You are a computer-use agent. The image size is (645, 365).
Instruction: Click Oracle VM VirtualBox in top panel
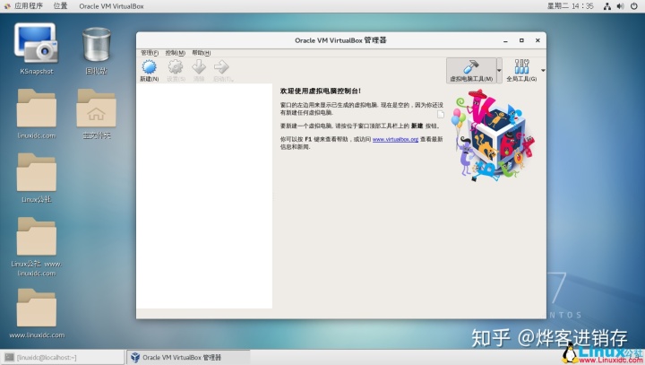click(x=111, y=6)
